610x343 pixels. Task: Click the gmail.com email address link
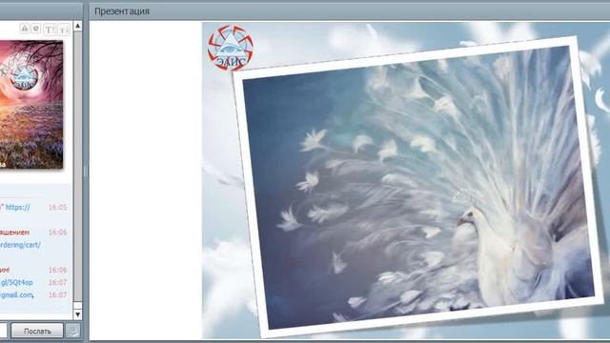(17, 294)
